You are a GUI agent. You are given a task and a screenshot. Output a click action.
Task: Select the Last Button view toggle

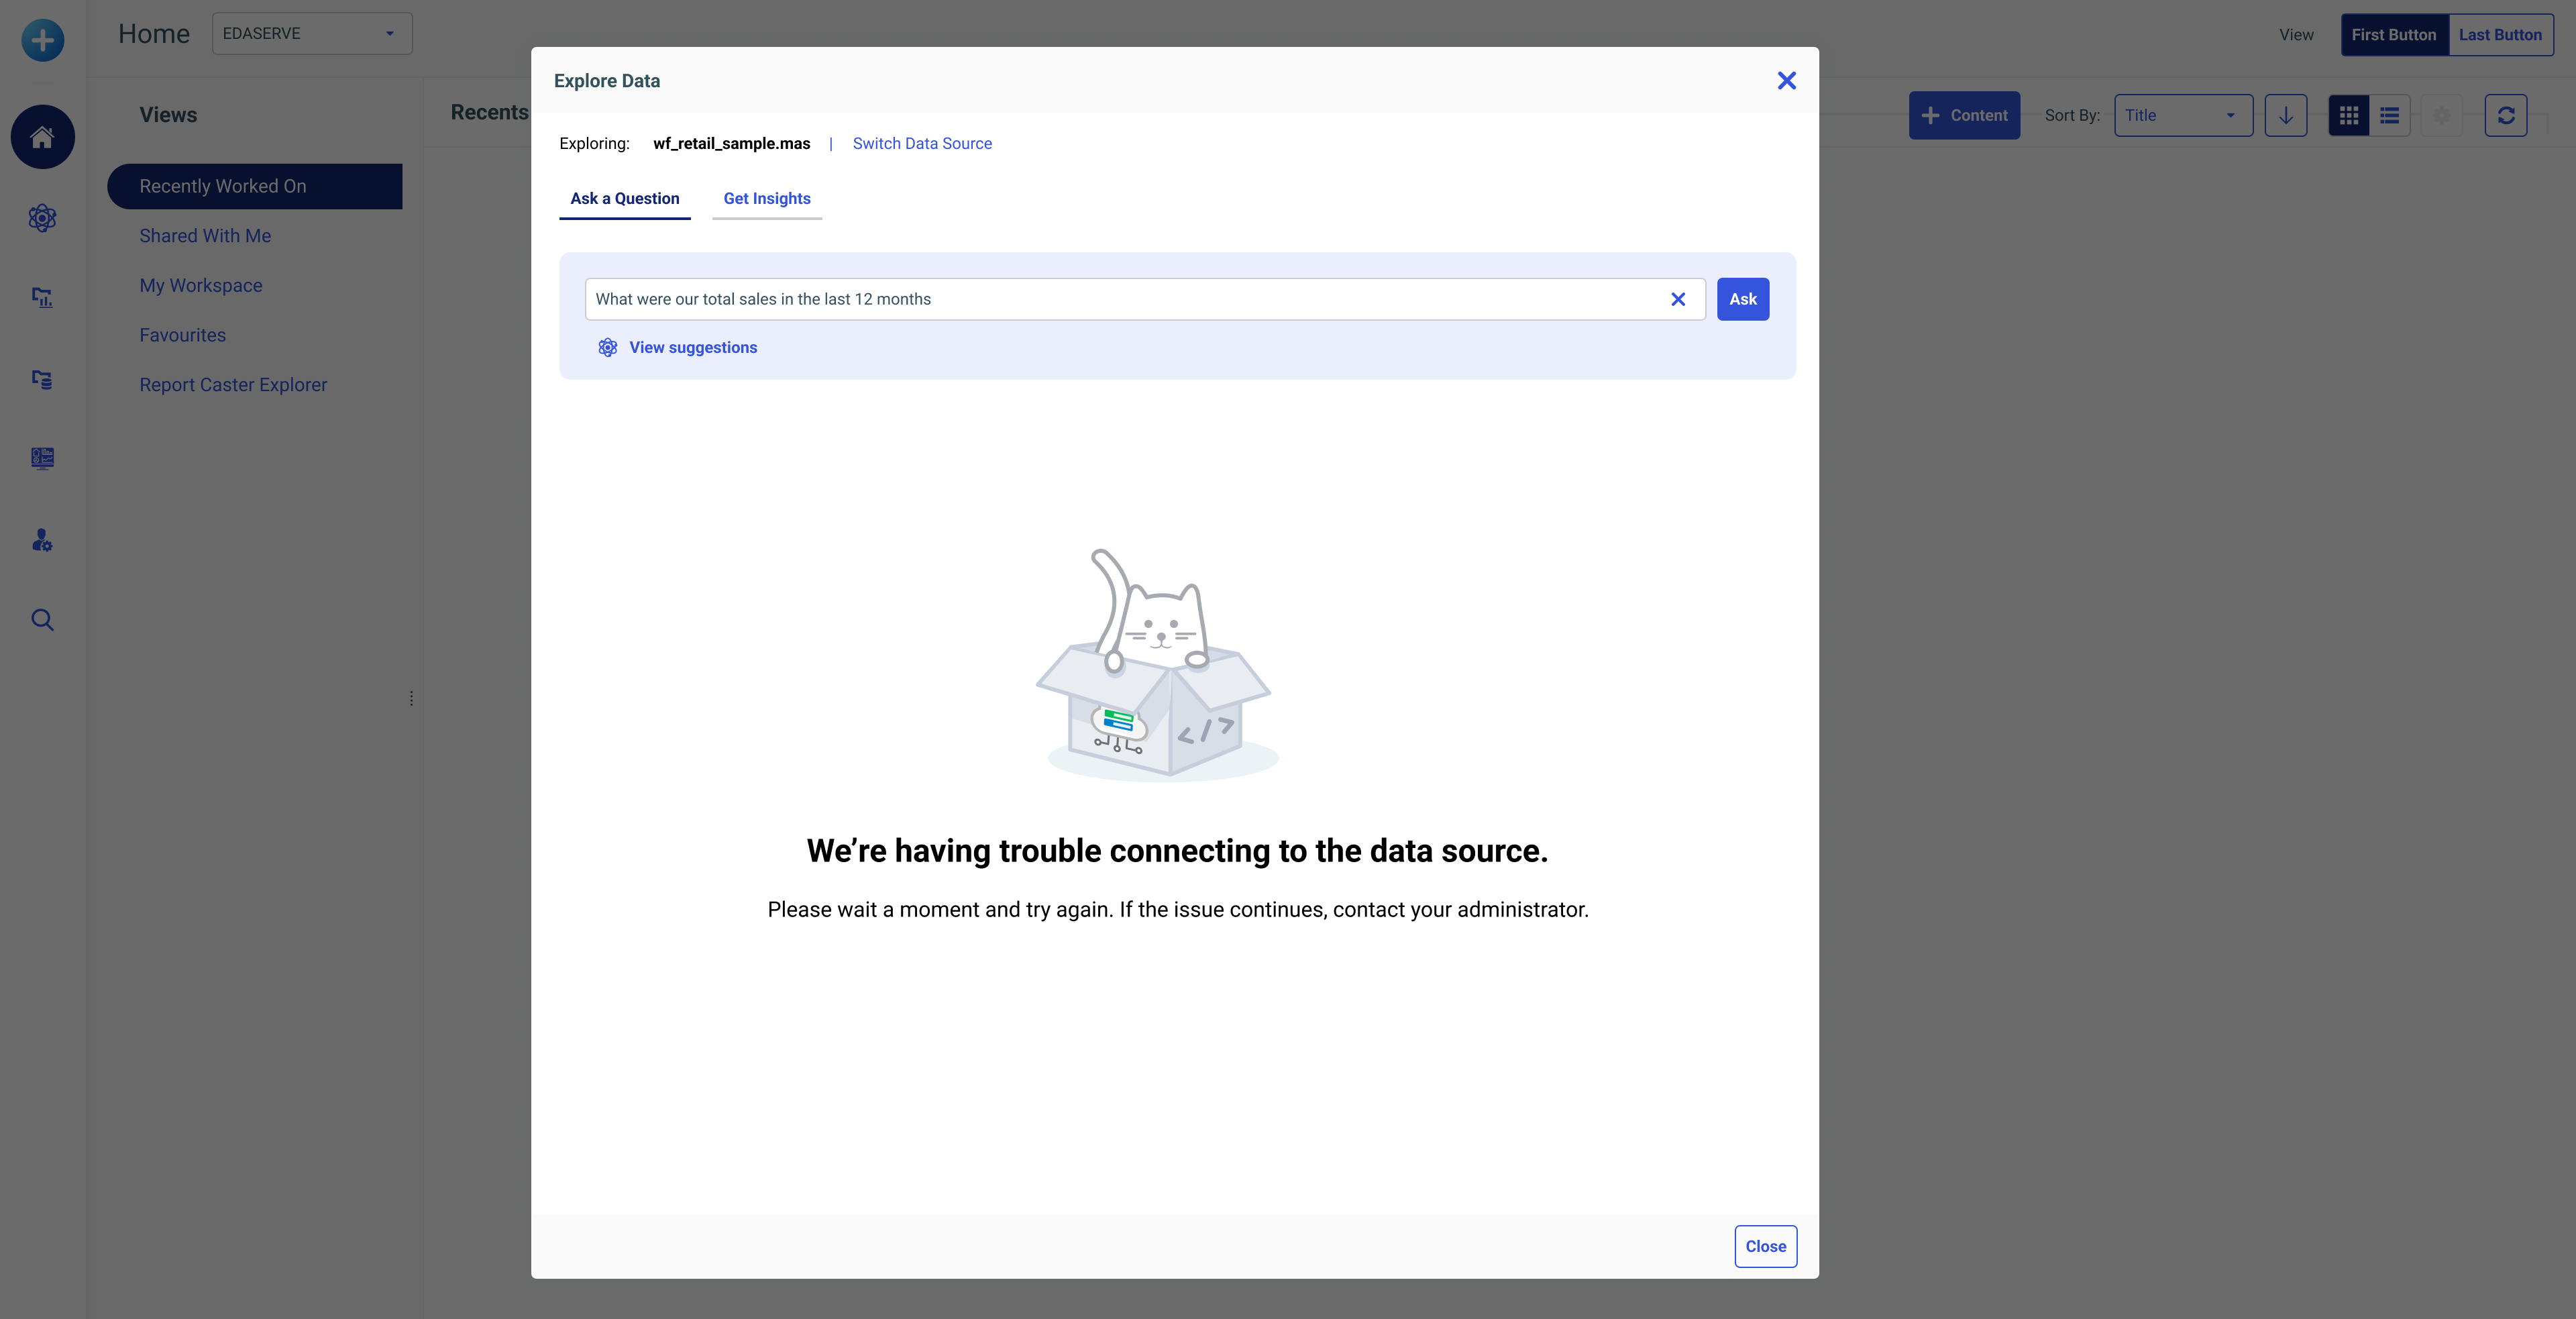[x=2500, y=35]
